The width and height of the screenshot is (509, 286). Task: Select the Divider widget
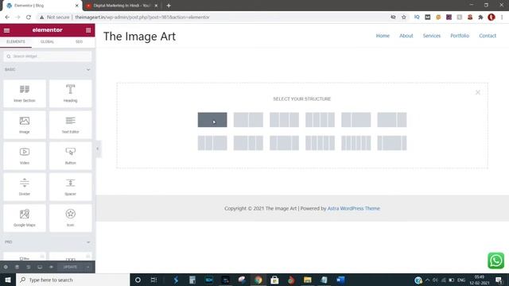(25, 187)
